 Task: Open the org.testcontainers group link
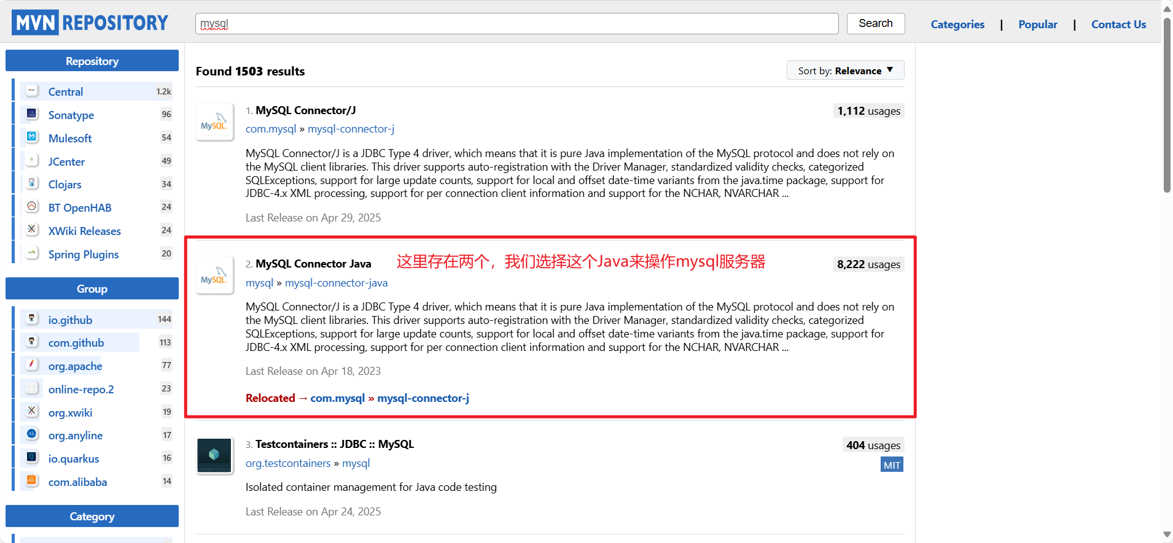[288, 463]
